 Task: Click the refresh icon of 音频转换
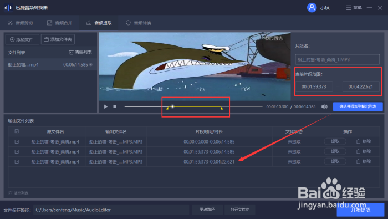128,23
